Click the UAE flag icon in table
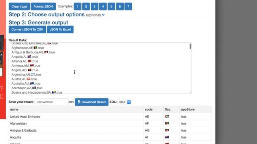 pos(167,116)
